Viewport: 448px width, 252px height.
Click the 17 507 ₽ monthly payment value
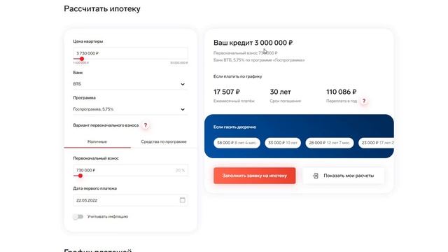pos(227,92)
